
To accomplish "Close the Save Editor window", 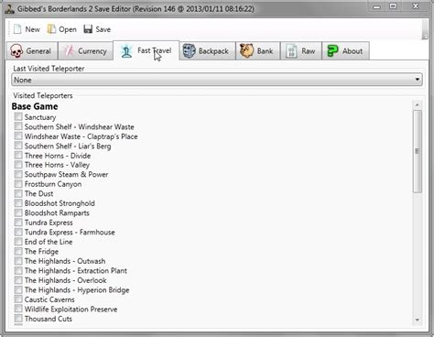I will [x=416, y=6].
